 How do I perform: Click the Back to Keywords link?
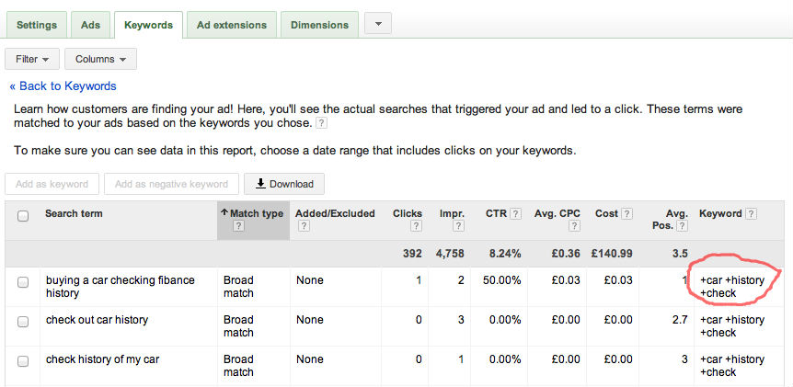tap(63, 86)
